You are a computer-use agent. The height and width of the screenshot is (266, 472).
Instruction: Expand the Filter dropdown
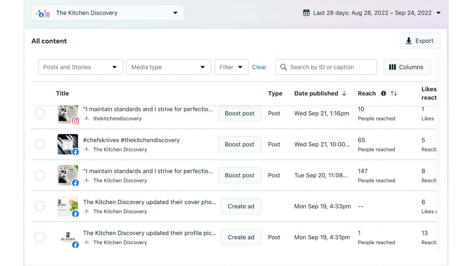pos(231,67)
